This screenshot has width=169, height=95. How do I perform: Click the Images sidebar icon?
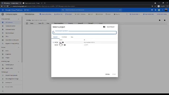tap(3, 58)
